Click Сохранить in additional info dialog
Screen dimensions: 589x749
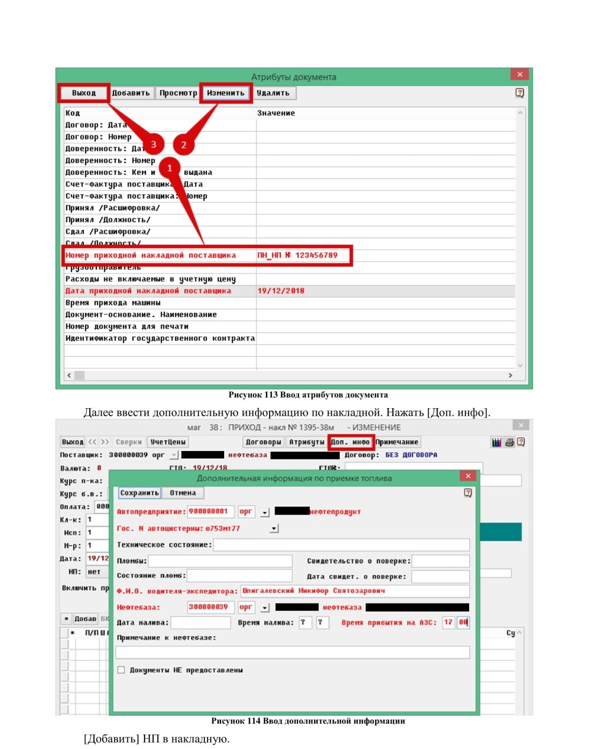click(x=140, y=493)
